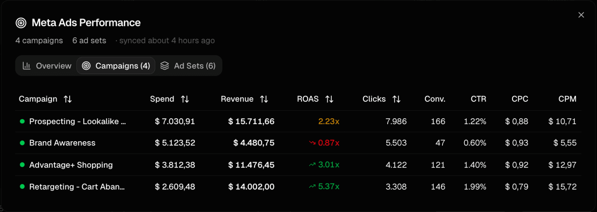Click the Campaign column header label

[x=38, y=99]
